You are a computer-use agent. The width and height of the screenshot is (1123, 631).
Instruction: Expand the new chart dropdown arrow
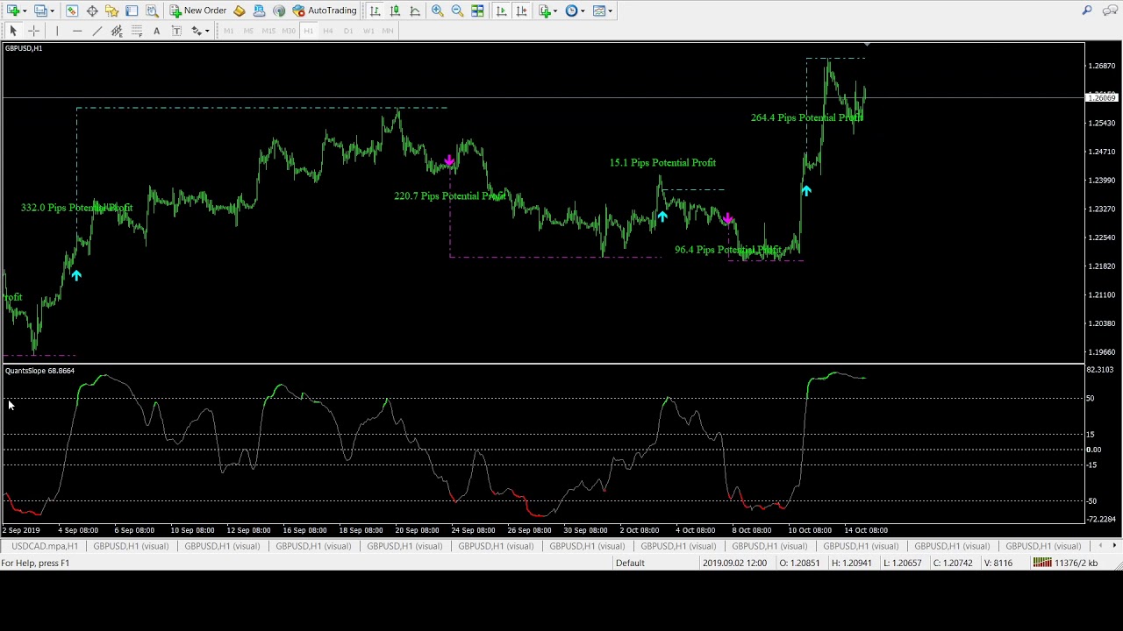[24, 11]
